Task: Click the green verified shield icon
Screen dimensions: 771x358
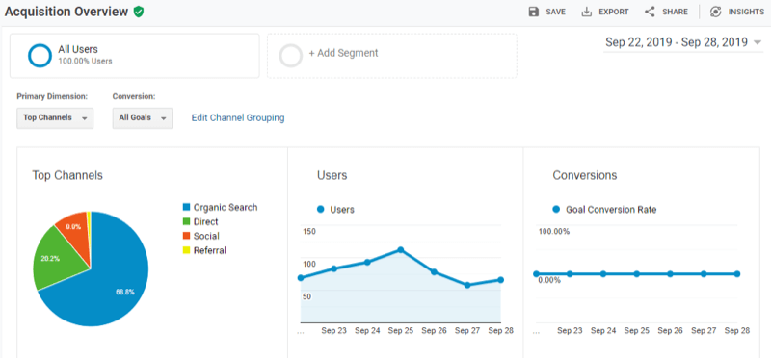Action: click(x=139, y=13)
